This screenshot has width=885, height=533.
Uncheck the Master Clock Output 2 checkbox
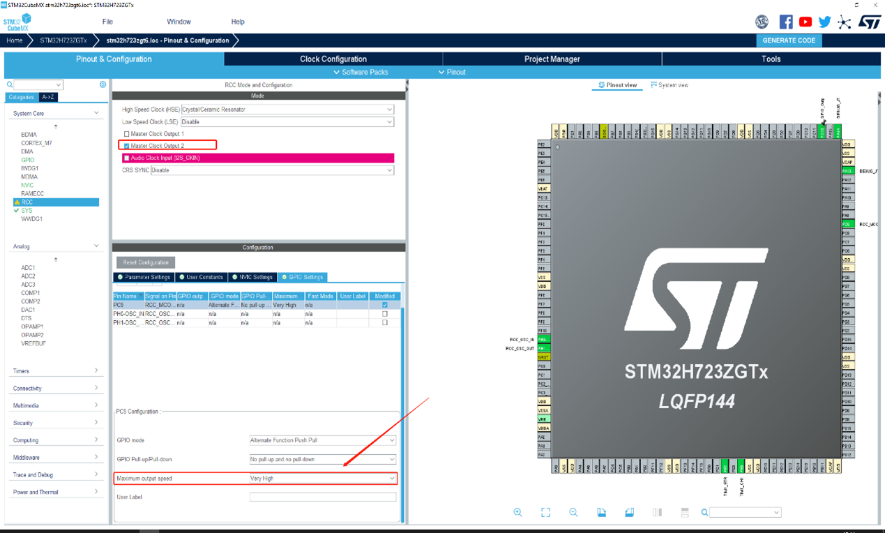click(x=126, y=146)
